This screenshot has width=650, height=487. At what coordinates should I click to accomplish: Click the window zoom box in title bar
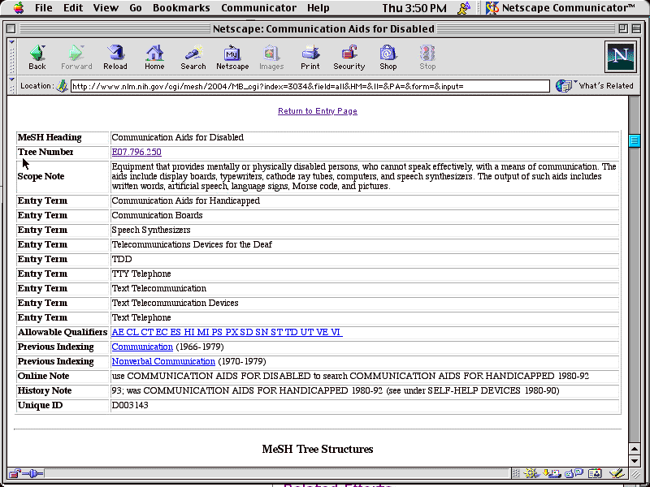click(623, 28)
